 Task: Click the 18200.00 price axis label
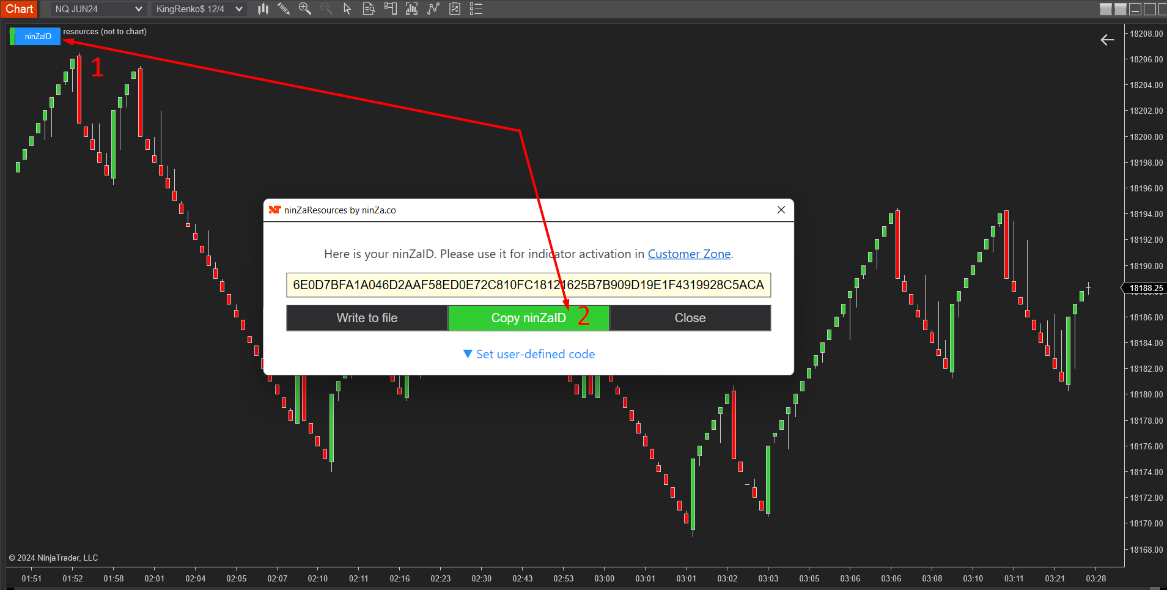(1146, 137)
